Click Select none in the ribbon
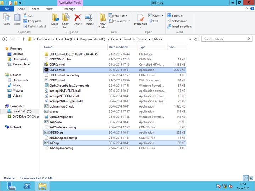The height and width of the screenshot is (191, 255). coord(177,21)
